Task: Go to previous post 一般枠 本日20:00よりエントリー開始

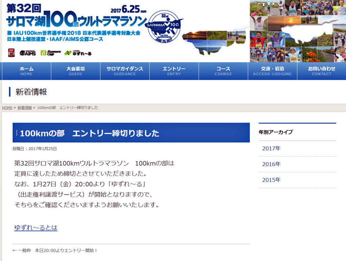Action: [x=55, y=251]
